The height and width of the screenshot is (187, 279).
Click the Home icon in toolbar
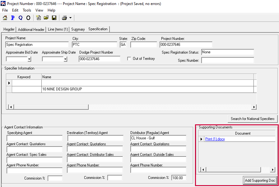coord(5,18)
